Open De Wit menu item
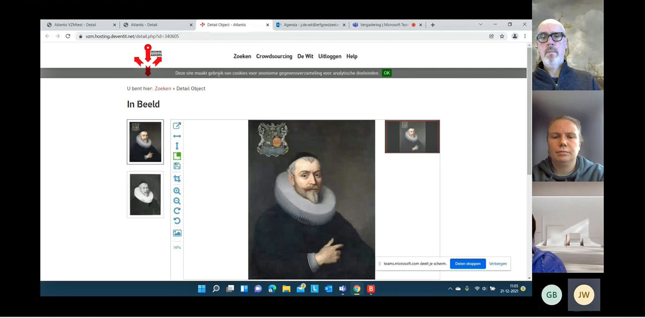This screenshot has width=645, height=318. tap(305, 56)
